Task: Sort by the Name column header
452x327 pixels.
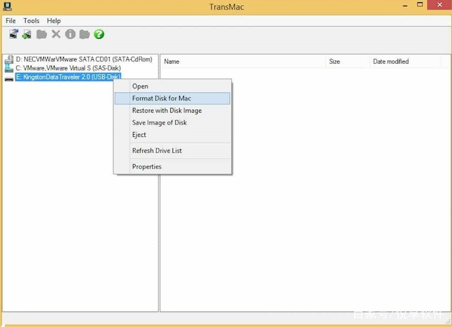Action: coord(243,62)
